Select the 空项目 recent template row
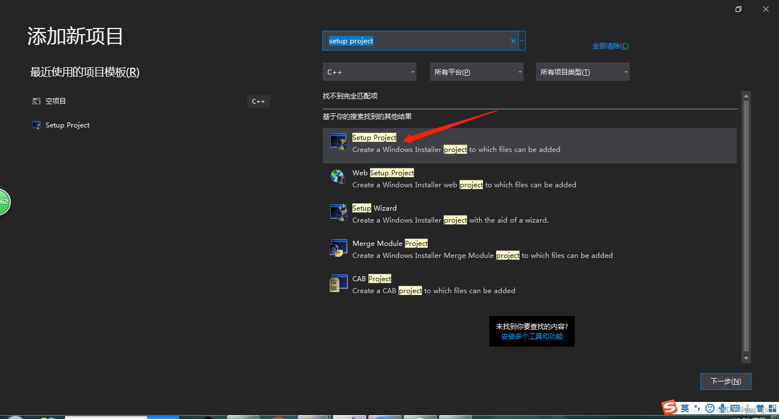The width and height of the screenshot is (779, 419). (151, 101)
